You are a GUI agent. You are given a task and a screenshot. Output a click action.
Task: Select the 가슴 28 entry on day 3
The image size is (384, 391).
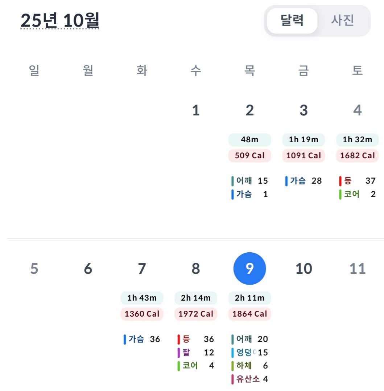point(304,181)
